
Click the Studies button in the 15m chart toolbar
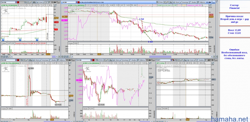tap(53, 60)
